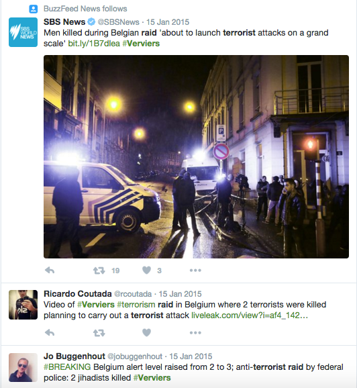Open the #Verviers hashtag in SBS tweet
The image size is (357, 388).
(141, 44)
